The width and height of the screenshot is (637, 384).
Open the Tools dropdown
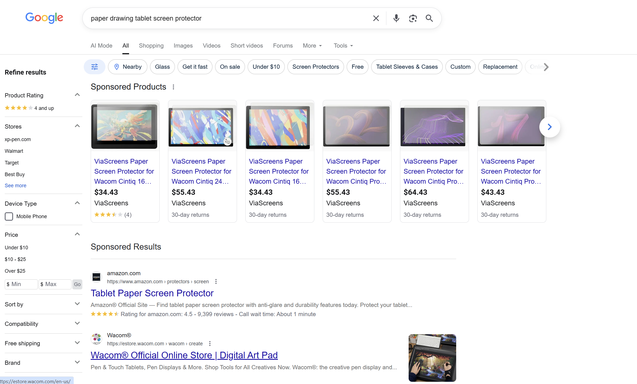(x=343, y=46)
